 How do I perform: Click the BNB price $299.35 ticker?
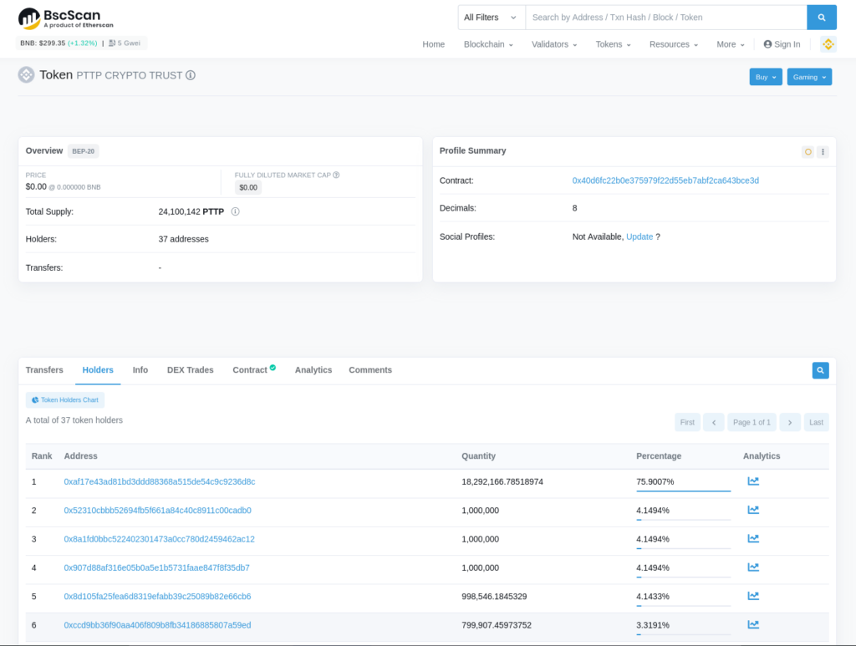(59, 43)
